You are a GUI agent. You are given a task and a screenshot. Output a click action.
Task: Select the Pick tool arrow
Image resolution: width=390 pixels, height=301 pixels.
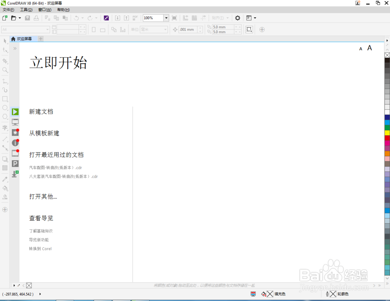[5, 41]
